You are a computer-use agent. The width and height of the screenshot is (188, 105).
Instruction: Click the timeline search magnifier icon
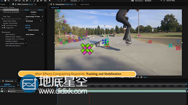(x=18, y=85)
